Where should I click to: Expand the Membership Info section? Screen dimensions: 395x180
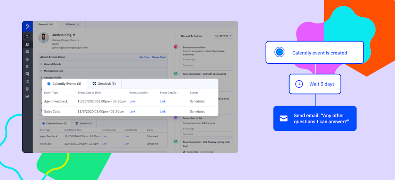point(103,71)
